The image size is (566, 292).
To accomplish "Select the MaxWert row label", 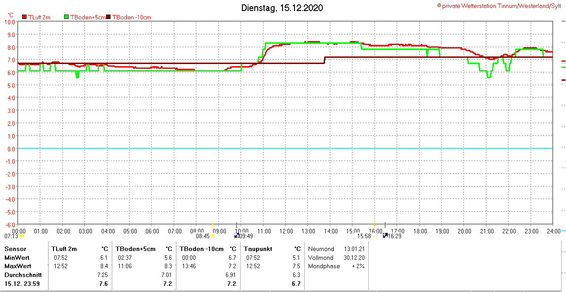I will click(x=18, y=266).
